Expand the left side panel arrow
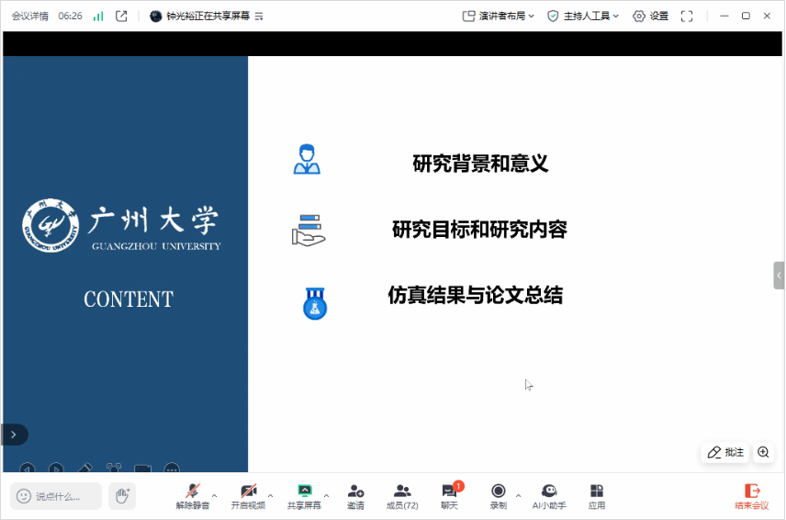This screenshot has height=520, width=786. click(x=13, y=435)
